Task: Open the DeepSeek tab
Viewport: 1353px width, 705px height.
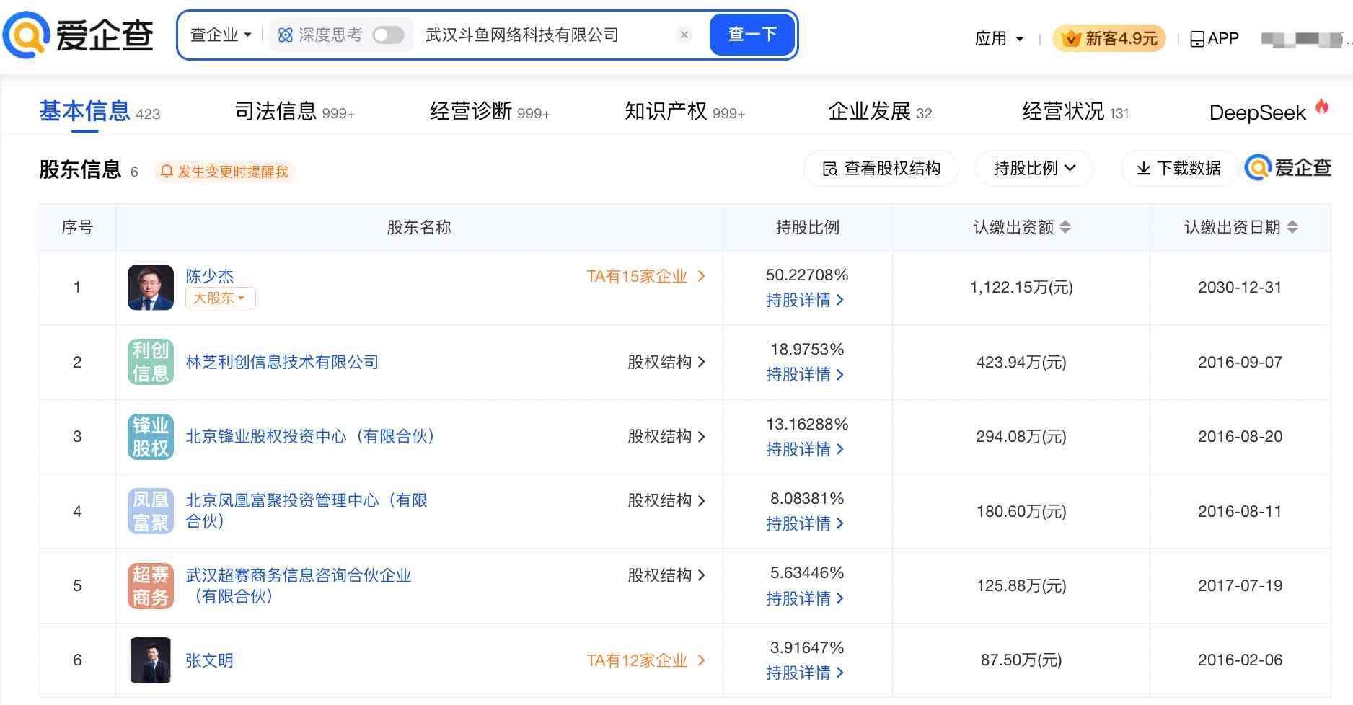Action: 1269,112
